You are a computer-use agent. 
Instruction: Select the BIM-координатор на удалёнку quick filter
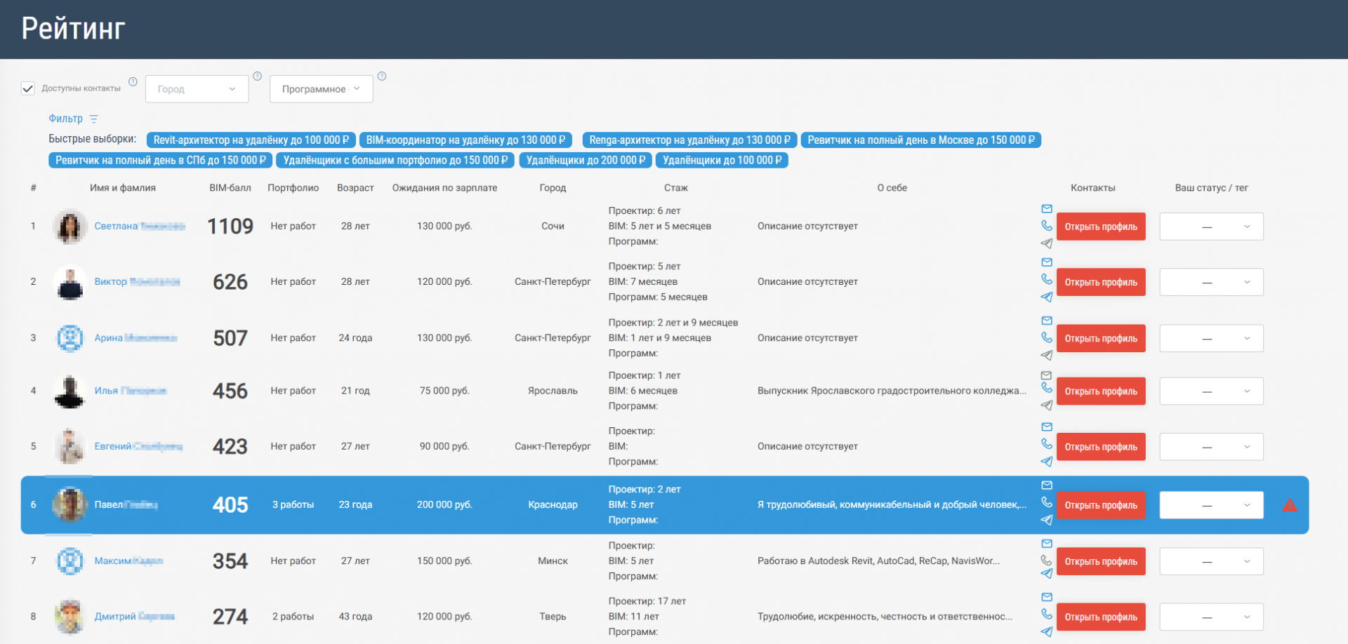[465, 140]
